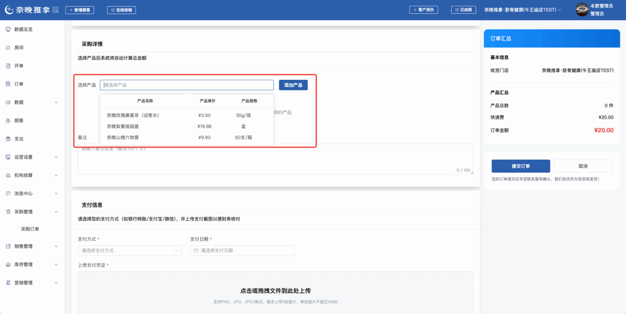Click the 奈晚推拿 logo icon
The height and width of the screenshot is (314, 626).
tap(10, 10)
